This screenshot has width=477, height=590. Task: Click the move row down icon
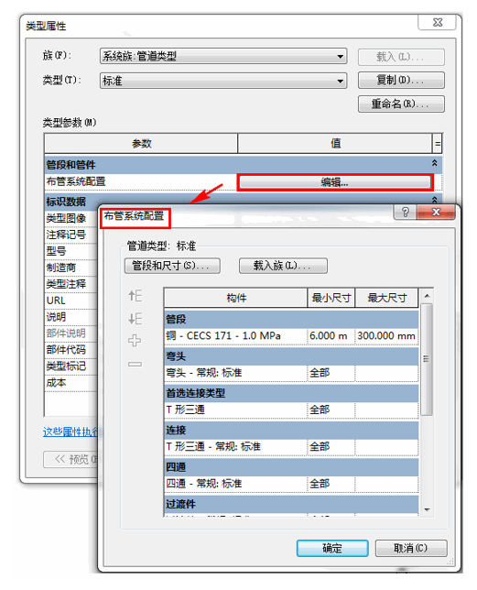tap(135, 318)
